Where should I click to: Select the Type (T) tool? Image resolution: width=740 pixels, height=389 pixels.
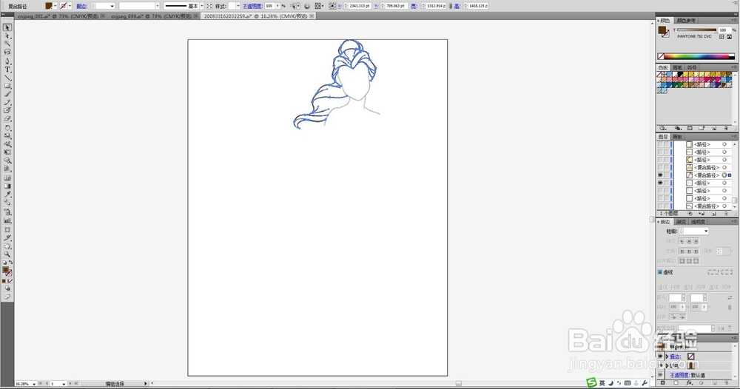click(7, 70)
